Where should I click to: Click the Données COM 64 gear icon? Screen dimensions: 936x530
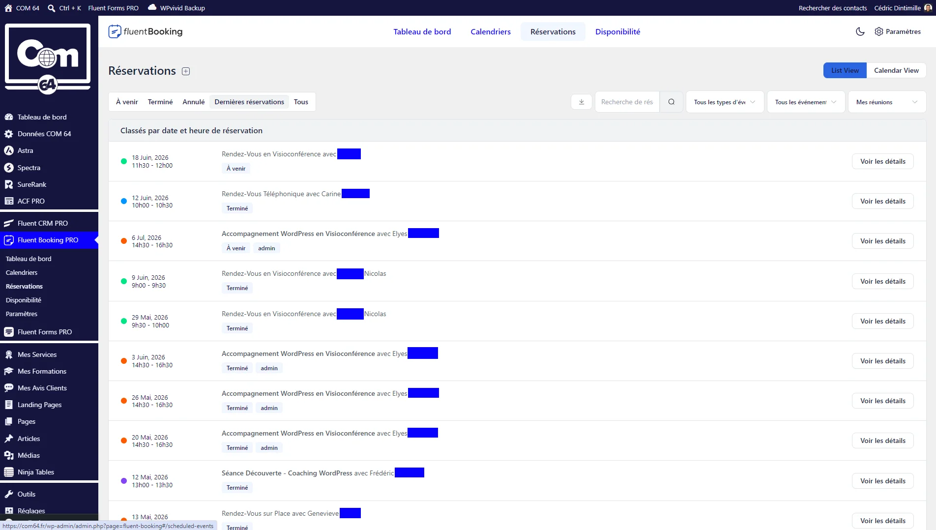9,134
